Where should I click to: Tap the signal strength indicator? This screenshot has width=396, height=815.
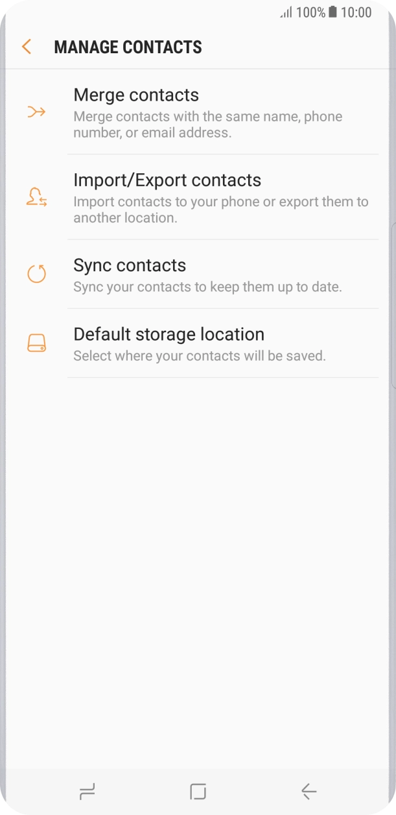(286, 12)
